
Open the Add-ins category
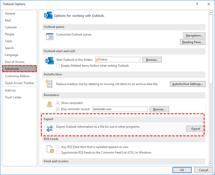pos(19,90)
